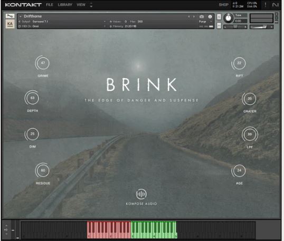Close the instrument with header X button
Viewport: 284px width, 241px height.
click(277, 14)
